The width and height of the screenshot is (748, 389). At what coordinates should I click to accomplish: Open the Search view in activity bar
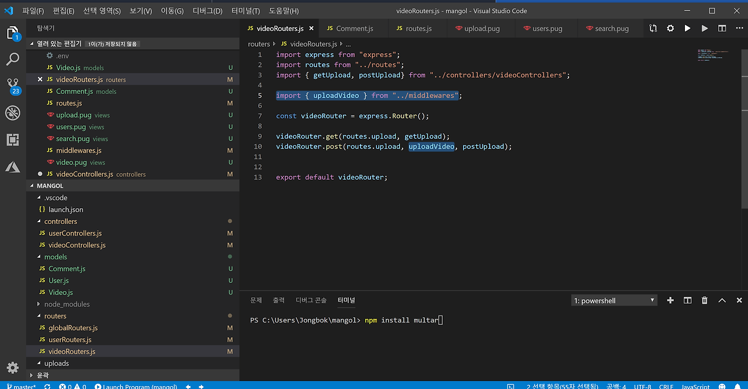click(13, 59)
